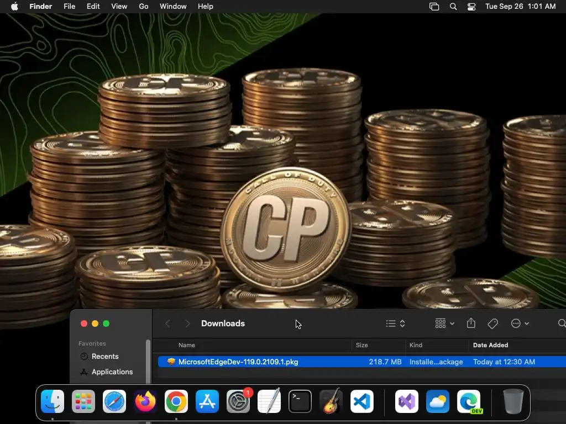Close the Downloads Finder window

tap(84, 324)
